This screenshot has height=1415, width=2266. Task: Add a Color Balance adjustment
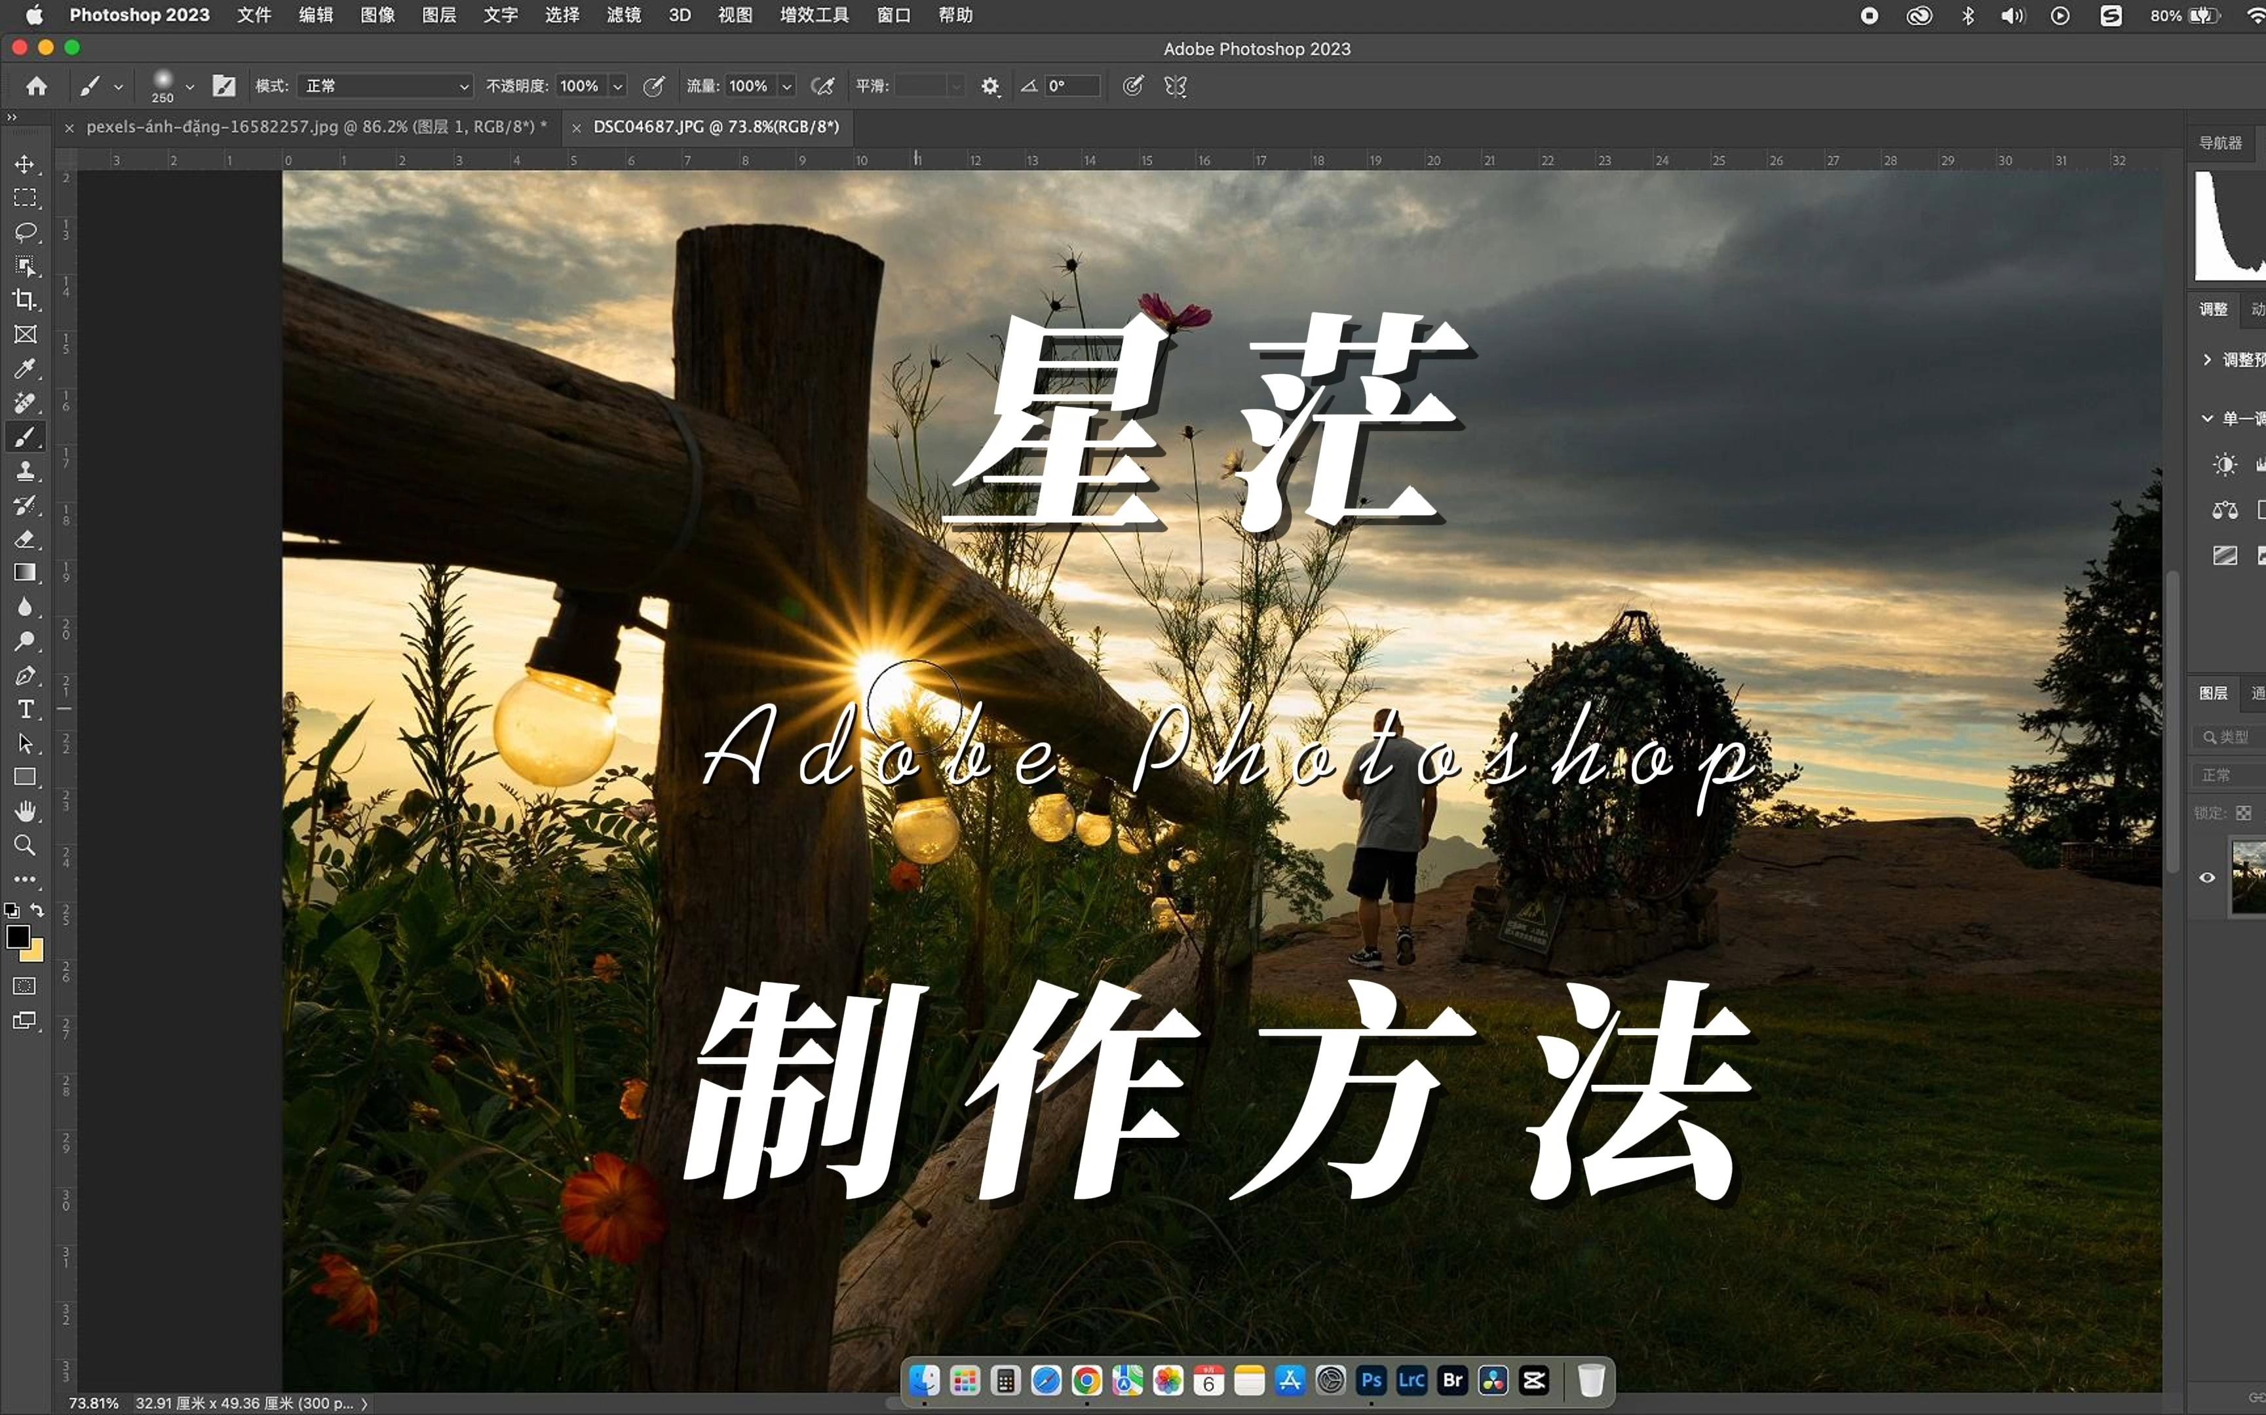click(2225, 510)
